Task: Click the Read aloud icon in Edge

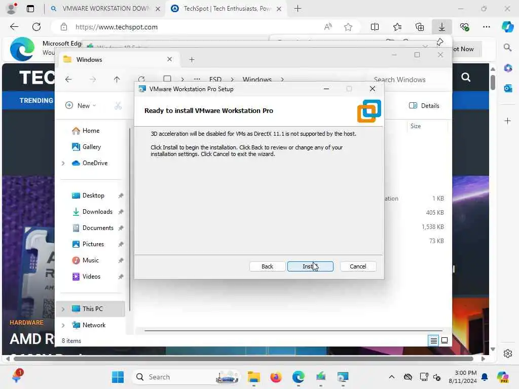Action: coord(328,27)
